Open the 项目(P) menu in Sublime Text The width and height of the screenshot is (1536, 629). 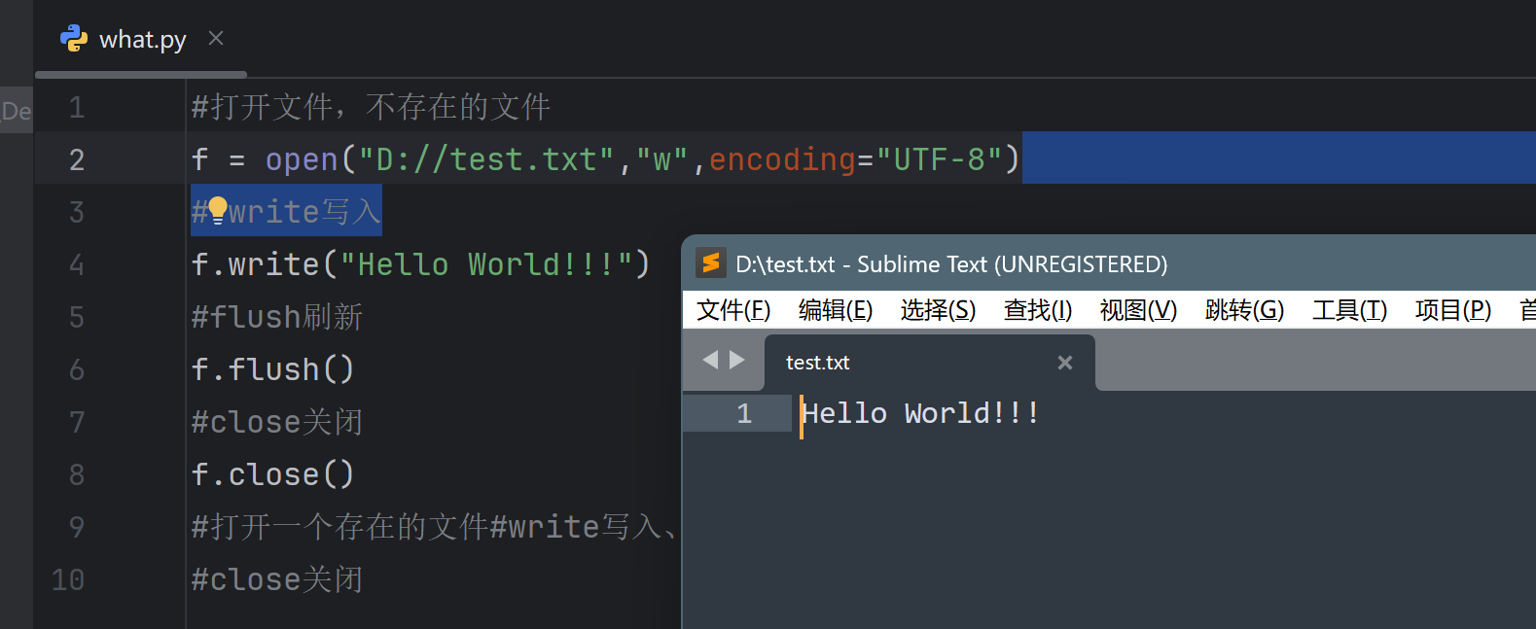(x=1452, y=310)
